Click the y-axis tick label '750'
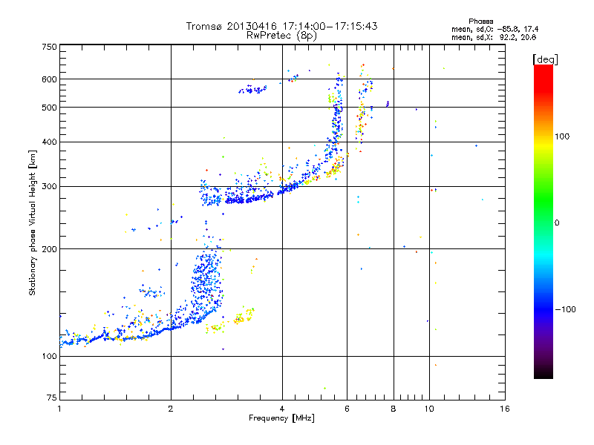The height and width of the screenshot is (445, 594). pos(49,47)
